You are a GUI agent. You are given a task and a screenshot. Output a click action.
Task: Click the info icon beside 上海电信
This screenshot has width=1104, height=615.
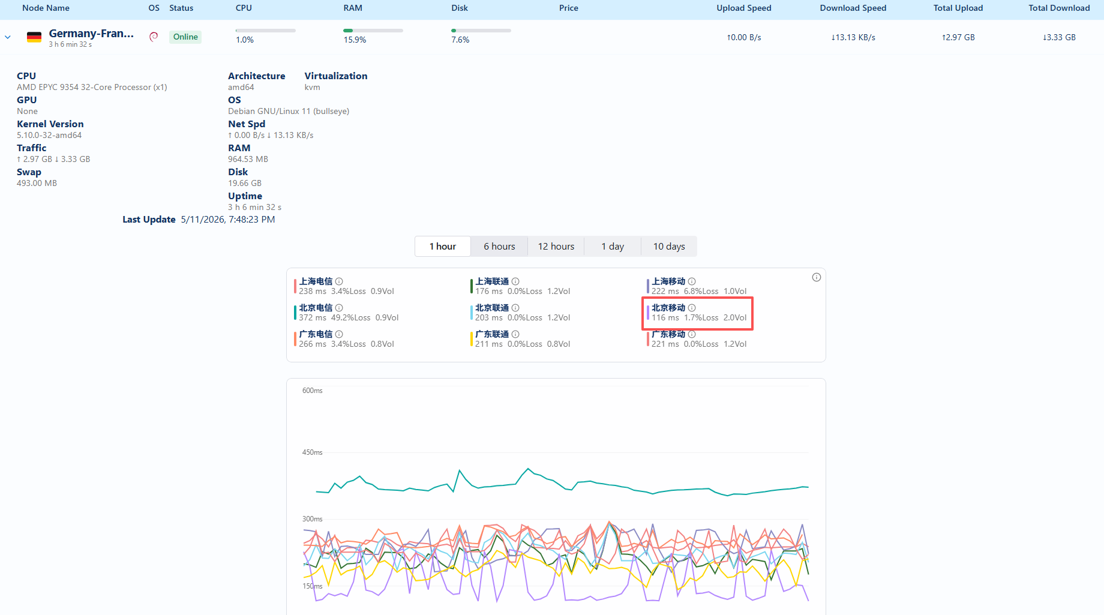coord(339,281)
